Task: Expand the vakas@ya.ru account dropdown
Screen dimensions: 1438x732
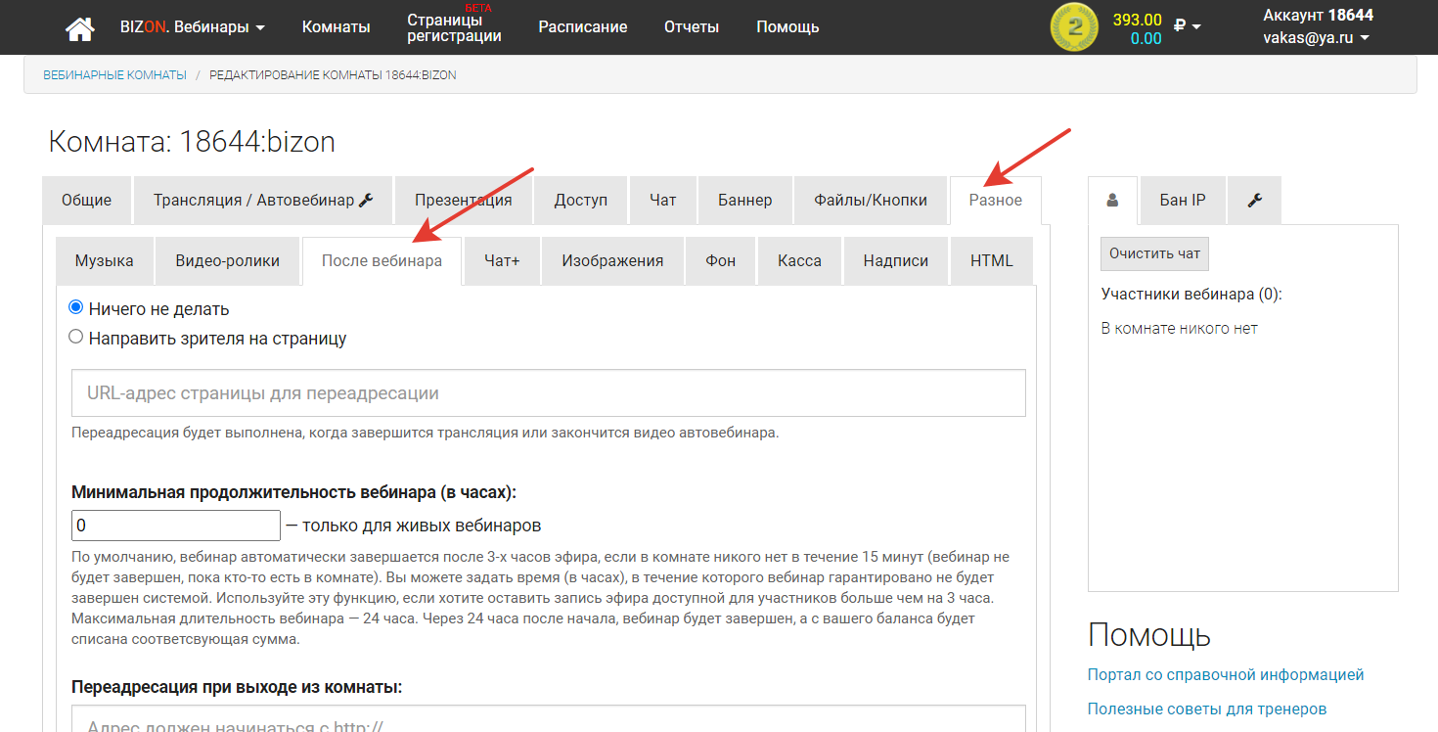Action: click(x=1316, y=38)
